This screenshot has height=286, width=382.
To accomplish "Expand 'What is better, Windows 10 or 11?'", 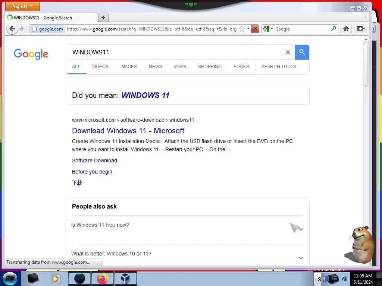I will coord(187,254).
